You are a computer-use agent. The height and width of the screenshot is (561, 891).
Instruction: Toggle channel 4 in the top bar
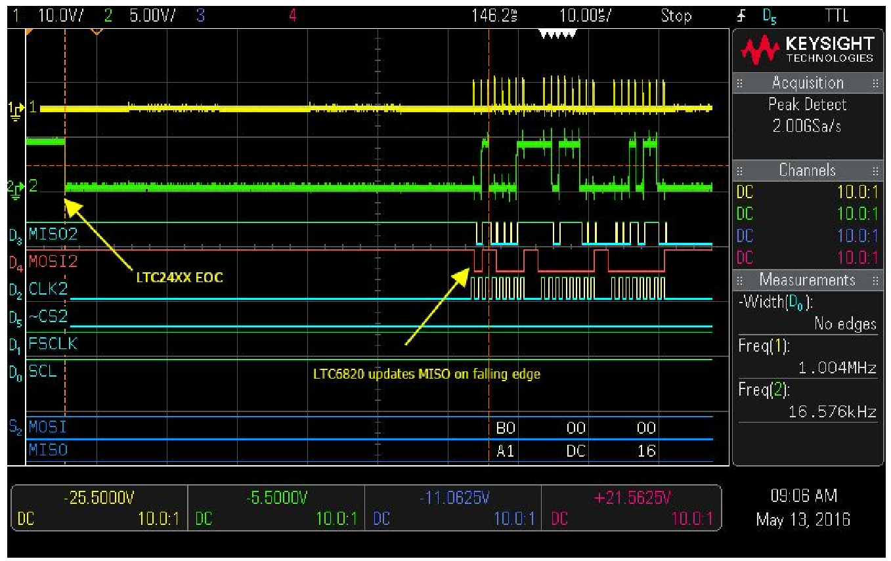tap(293, 16)
